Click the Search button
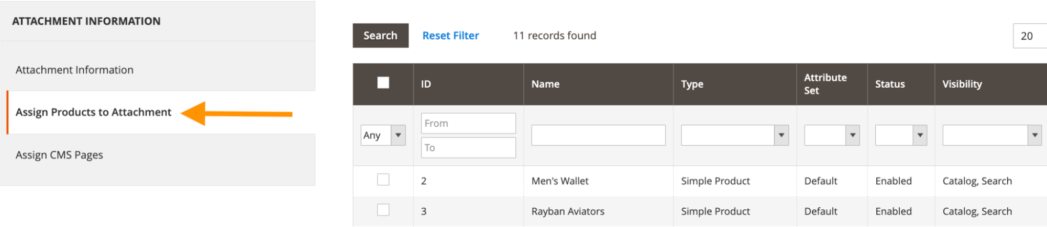The height and width of the screenshot is (227, 1047). [380, 35]
